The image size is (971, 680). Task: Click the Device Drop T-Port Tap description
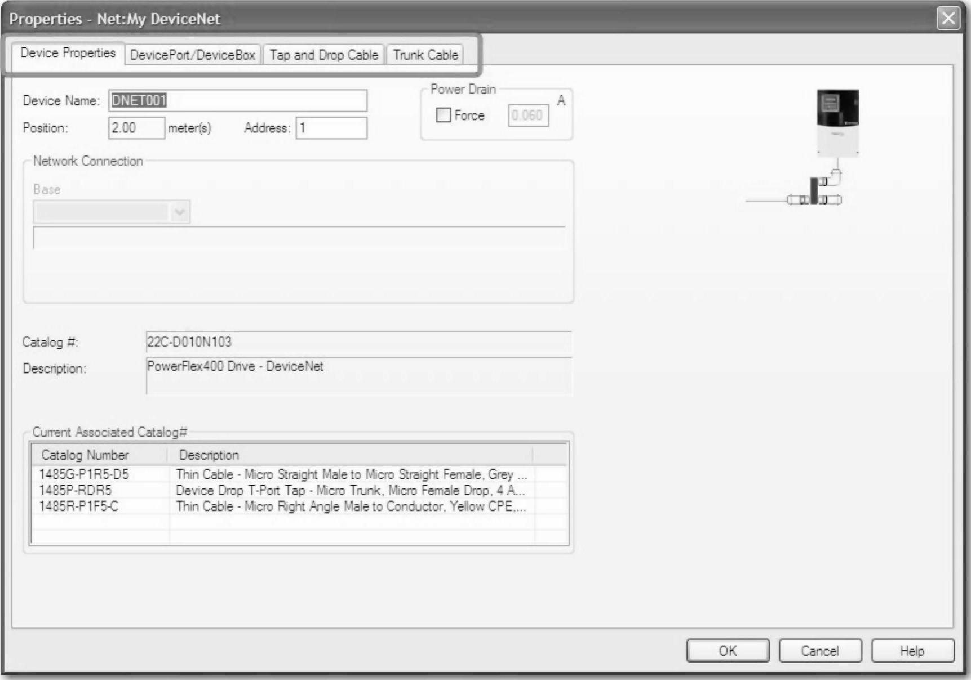pyautogui.click(x=350, y=490)
